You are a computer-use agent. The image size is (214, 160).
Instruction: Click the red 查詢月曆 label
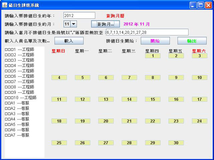click(x=115, y=16)
